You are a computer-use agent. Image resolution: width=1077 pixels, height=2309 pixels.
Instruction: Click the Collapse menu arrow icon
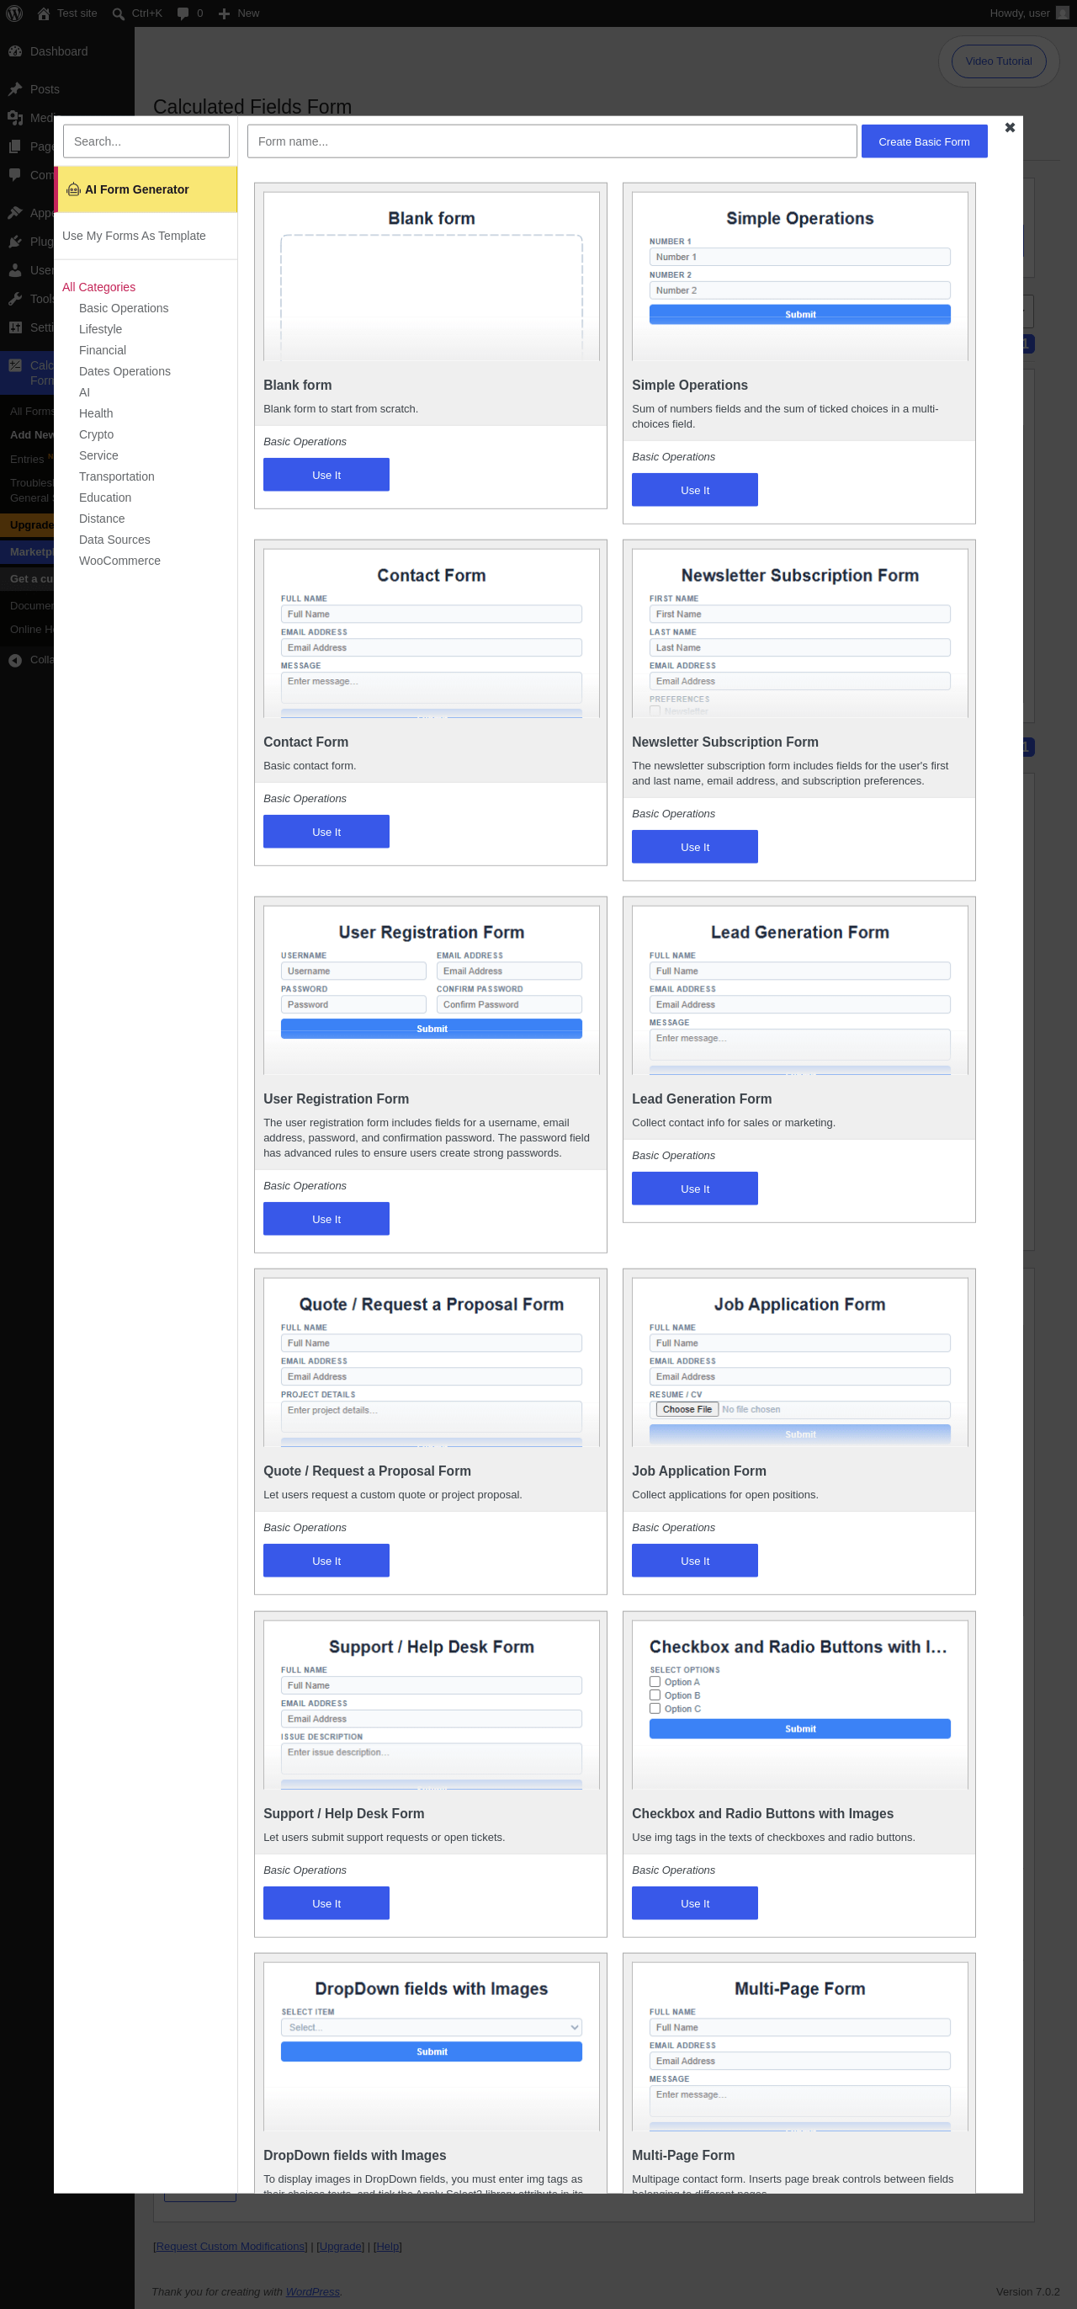[x=15, y=660]
